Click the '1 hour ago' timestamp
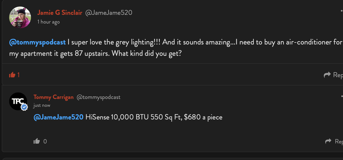This screenshot has height=160, width=343. tap(48, 22)
